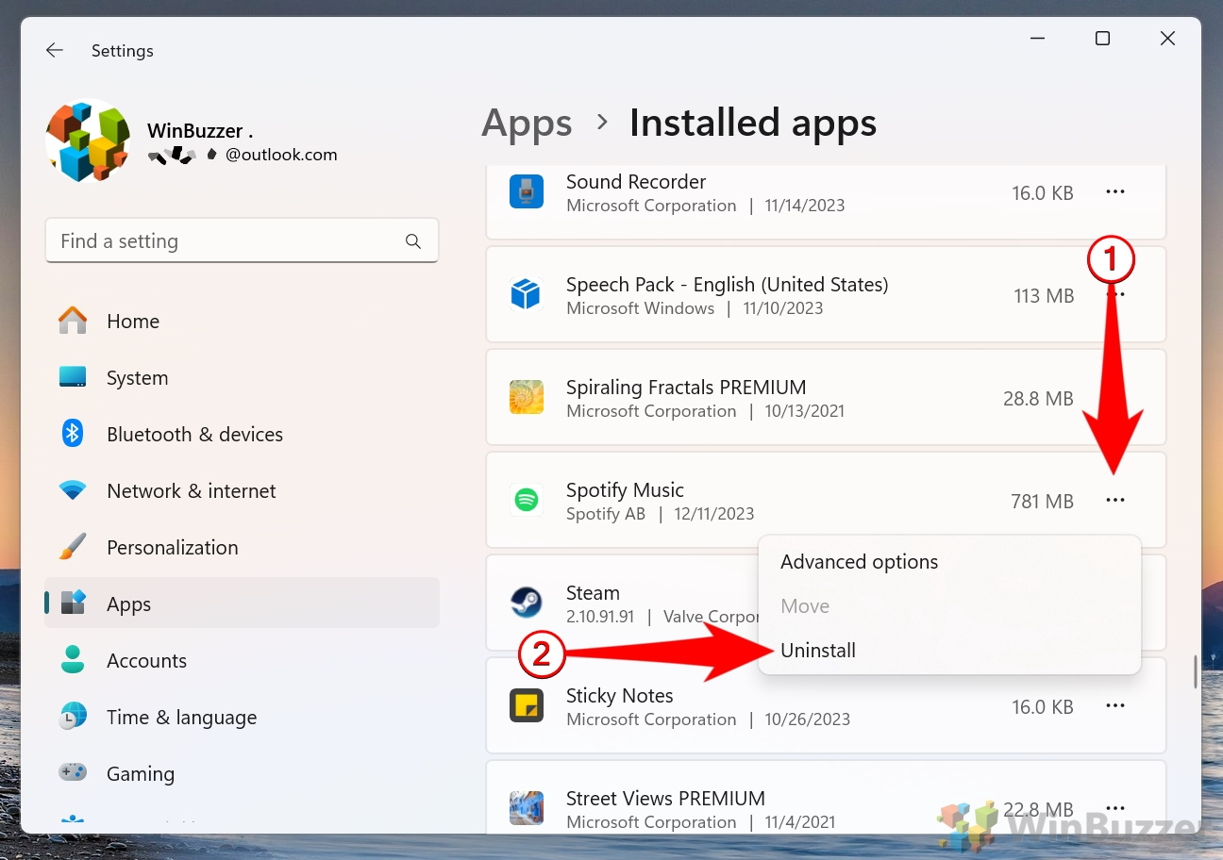Click the 113 MB size for Speech Pack
Viewport: 1223px width, 860px height.
(1044, 296)
